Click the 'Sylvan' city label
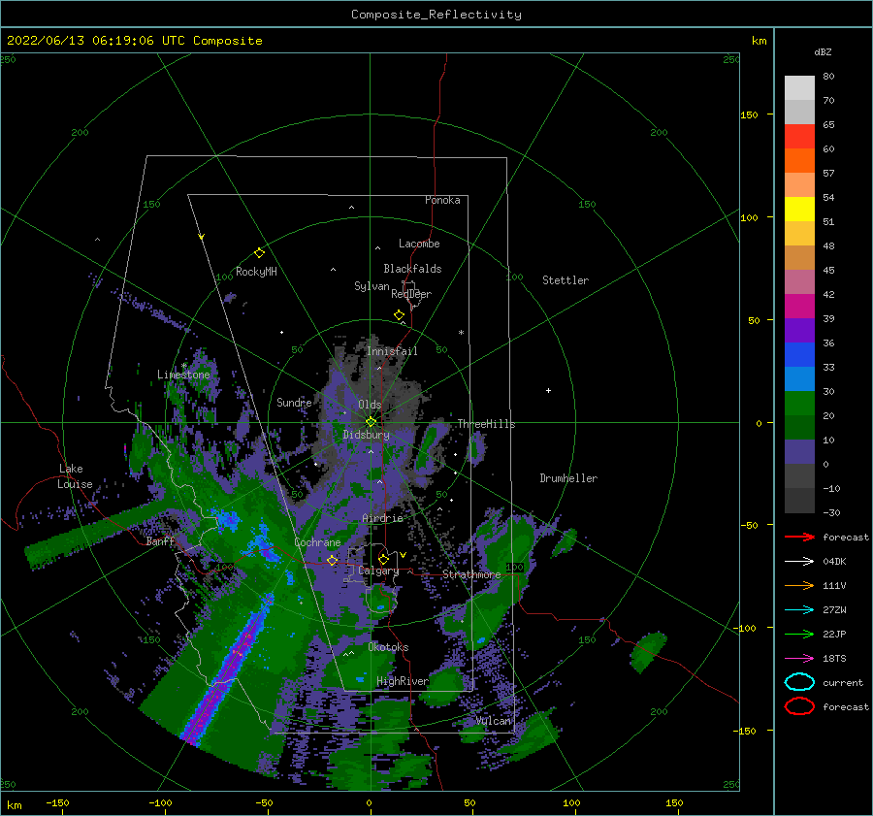This screenshot has width=873, height=816. pos(372,286)
